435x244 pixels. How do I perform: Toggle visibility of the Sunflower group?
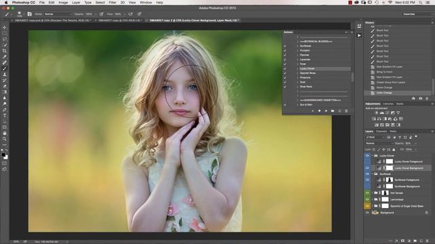pos(367,174)
